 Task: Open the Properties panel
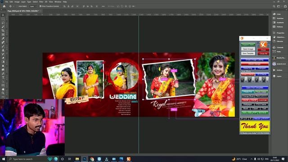279,33
